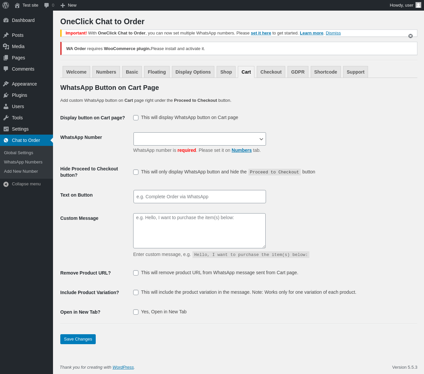Open the WhatsApp Number dropdown
Viewport: 424px width, 374px height.
click(x=200, y=139)
